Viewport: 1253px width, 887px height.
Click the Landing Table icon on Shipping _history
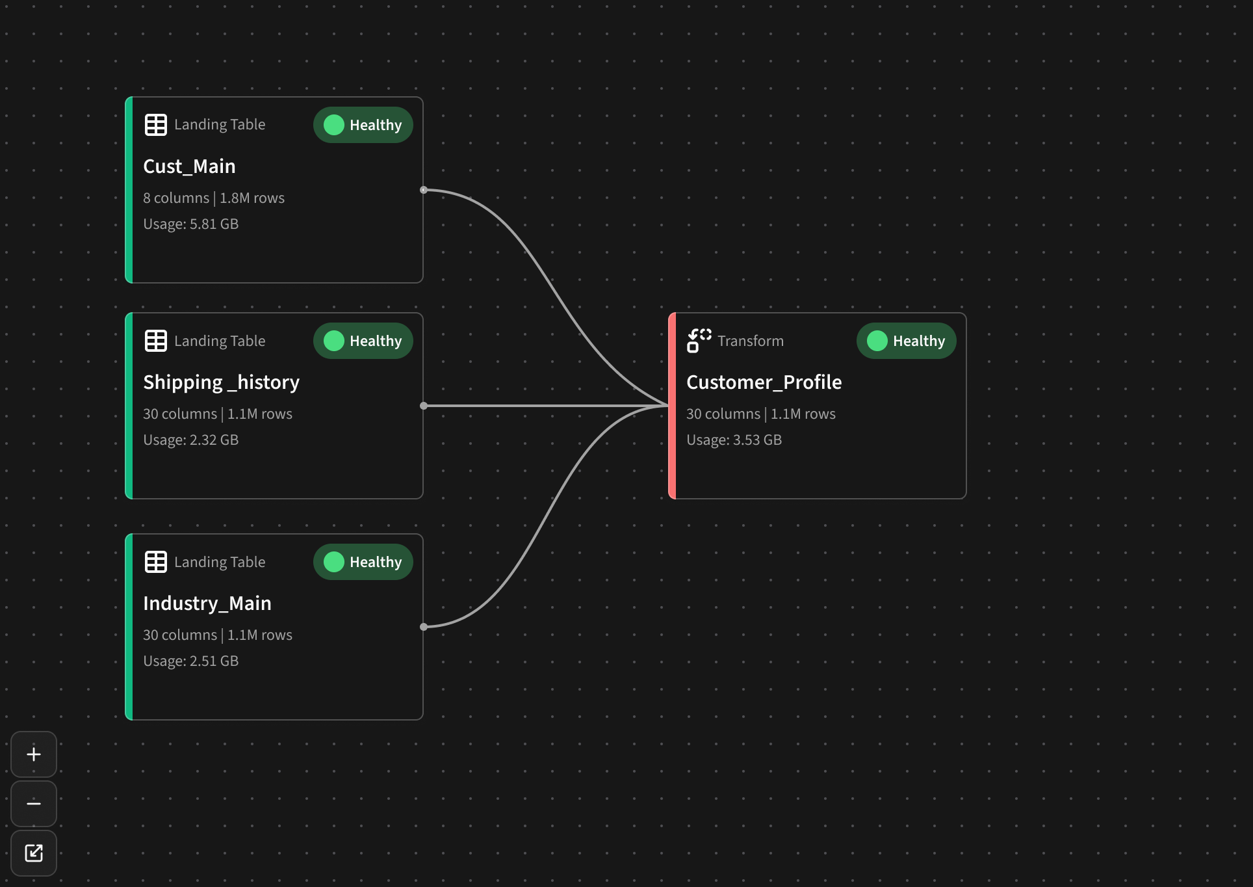[x=156, y=341]
